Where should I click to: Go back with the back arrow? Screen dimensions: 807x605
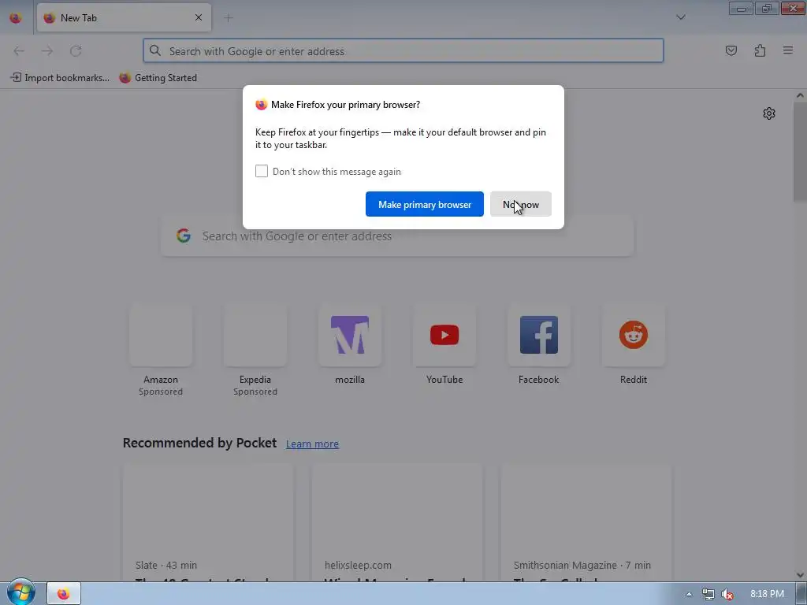(x=19, y=50)
